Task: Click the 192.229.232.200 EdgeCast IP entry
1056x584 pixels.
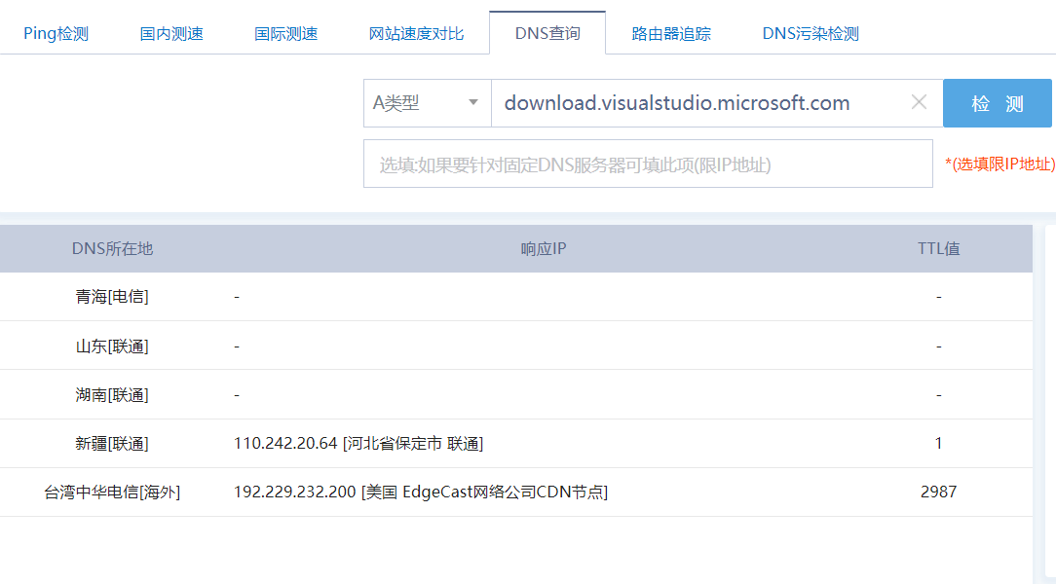Action: (x=420, y=492)
